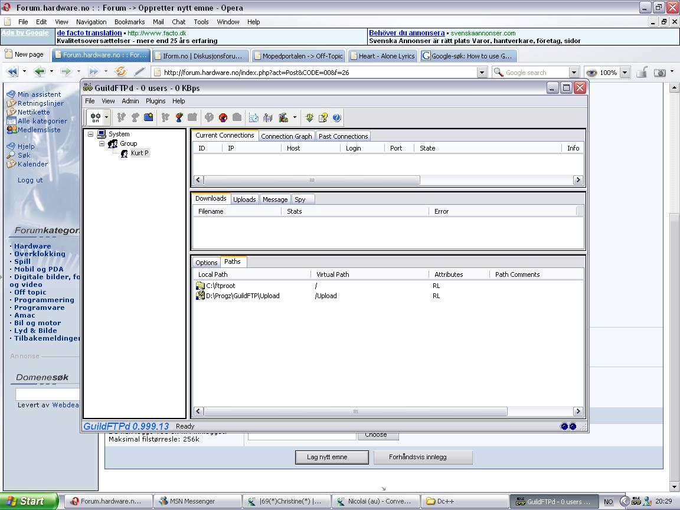Collapse the System tree node
Screen dimensions: 680x510
(x=90, y=134)
